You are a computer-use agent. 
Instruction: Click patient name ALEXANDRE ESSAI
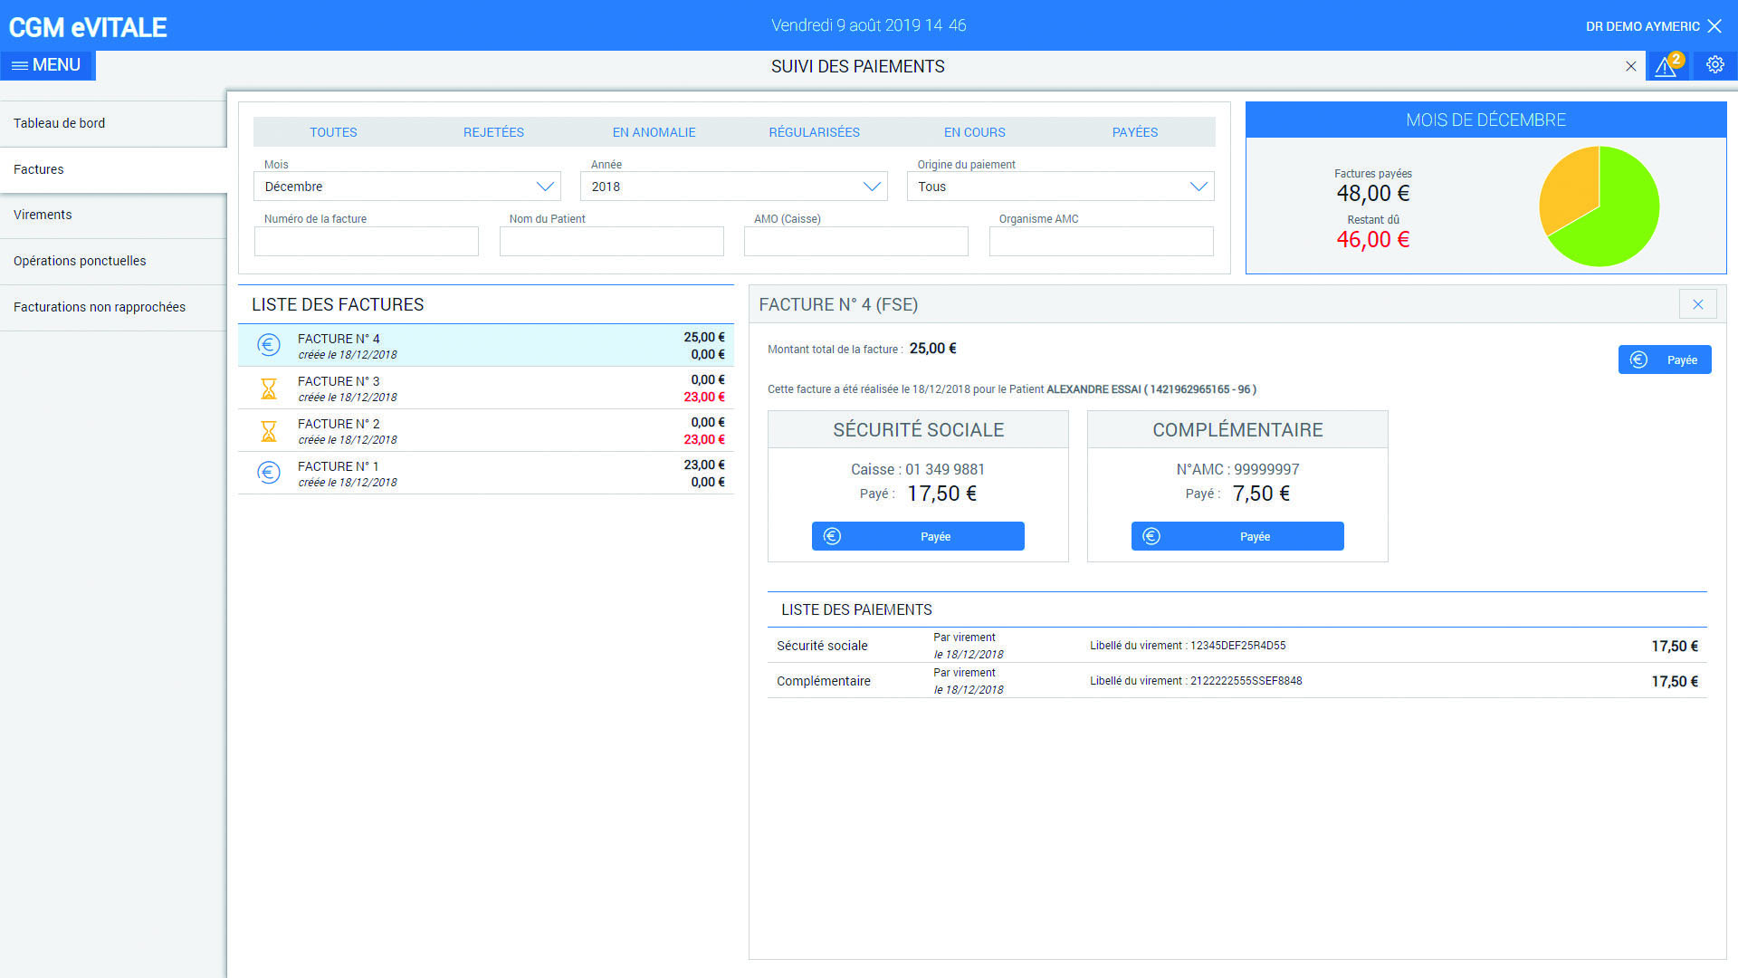coord(1093,389)
